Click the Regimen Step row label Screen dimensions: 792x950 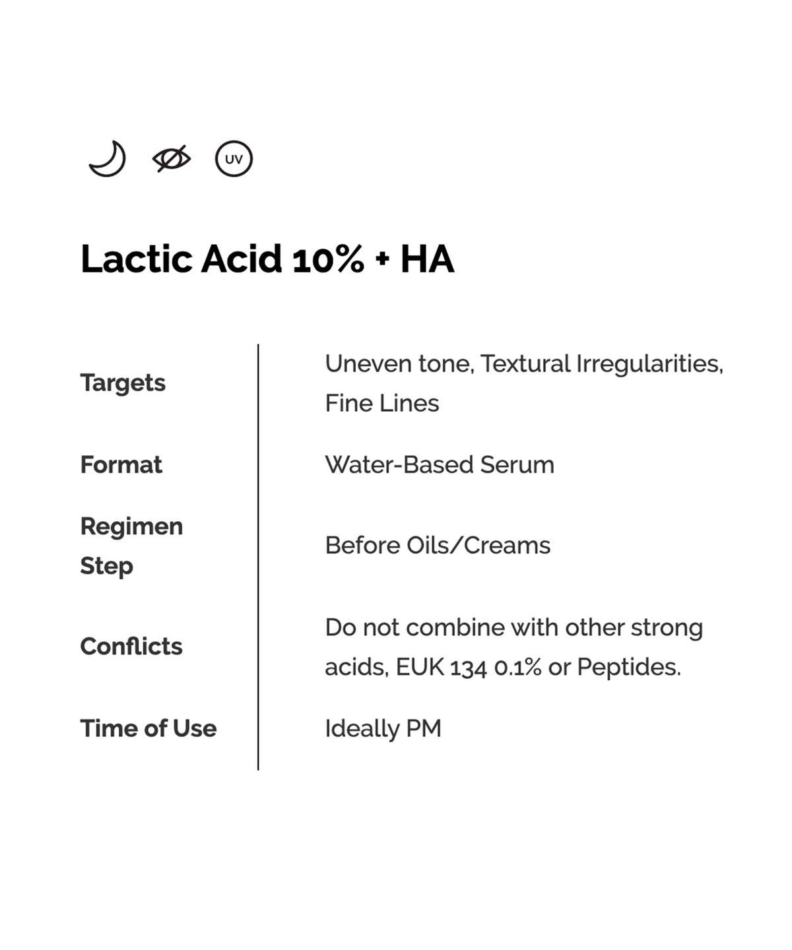tap(131, 546)
